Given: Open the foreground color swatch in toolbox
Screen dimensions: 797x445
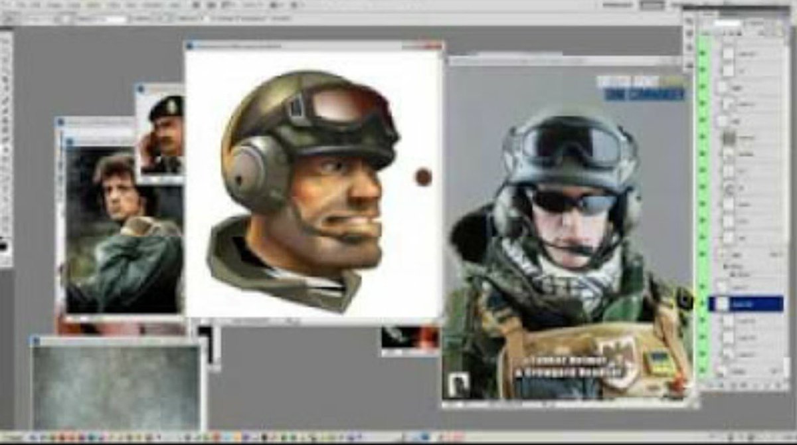Looking at the screenshot, I should click(4, 246).
